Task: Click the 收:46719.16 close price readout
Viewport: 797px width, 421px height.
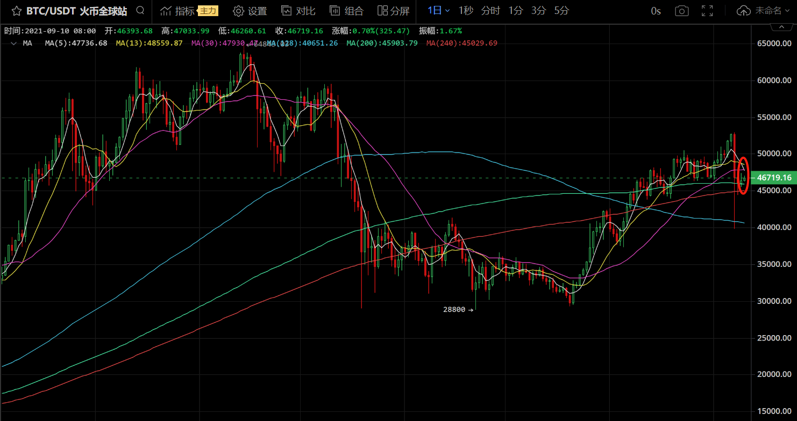Action: pyautogui.click(x=299, y=31)
